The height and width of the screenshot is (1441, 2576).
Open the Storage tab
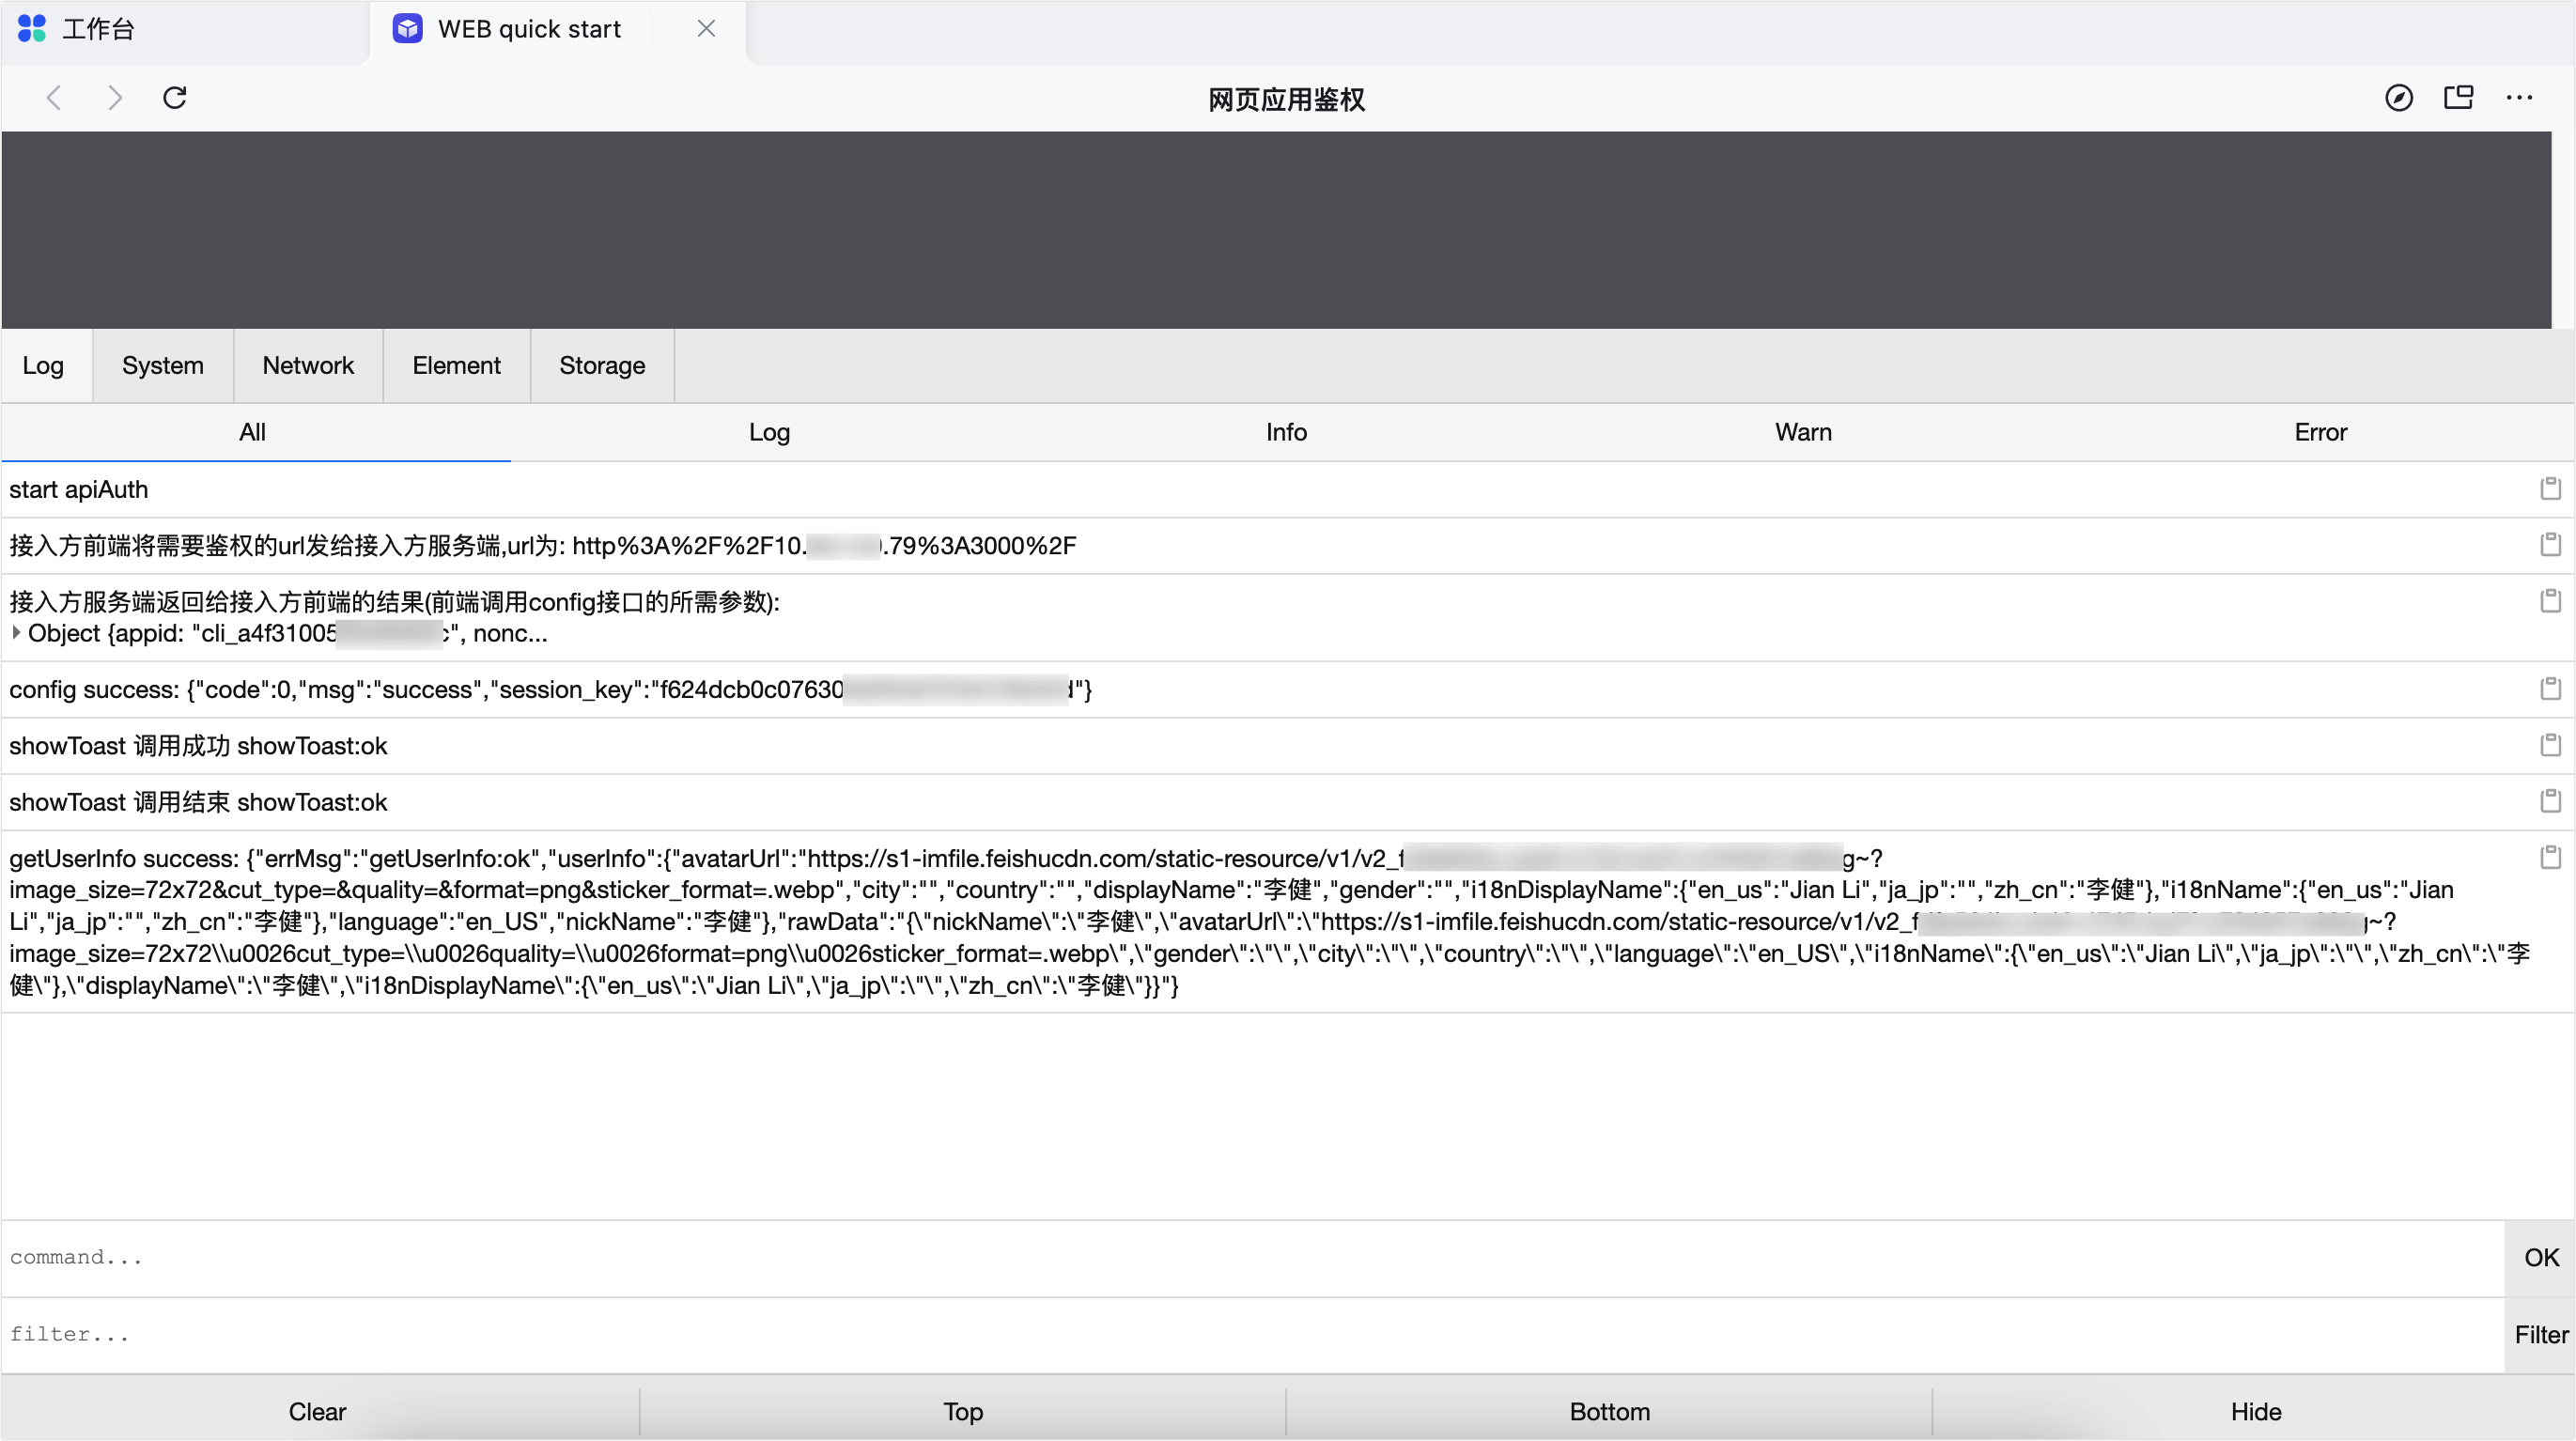602,366
